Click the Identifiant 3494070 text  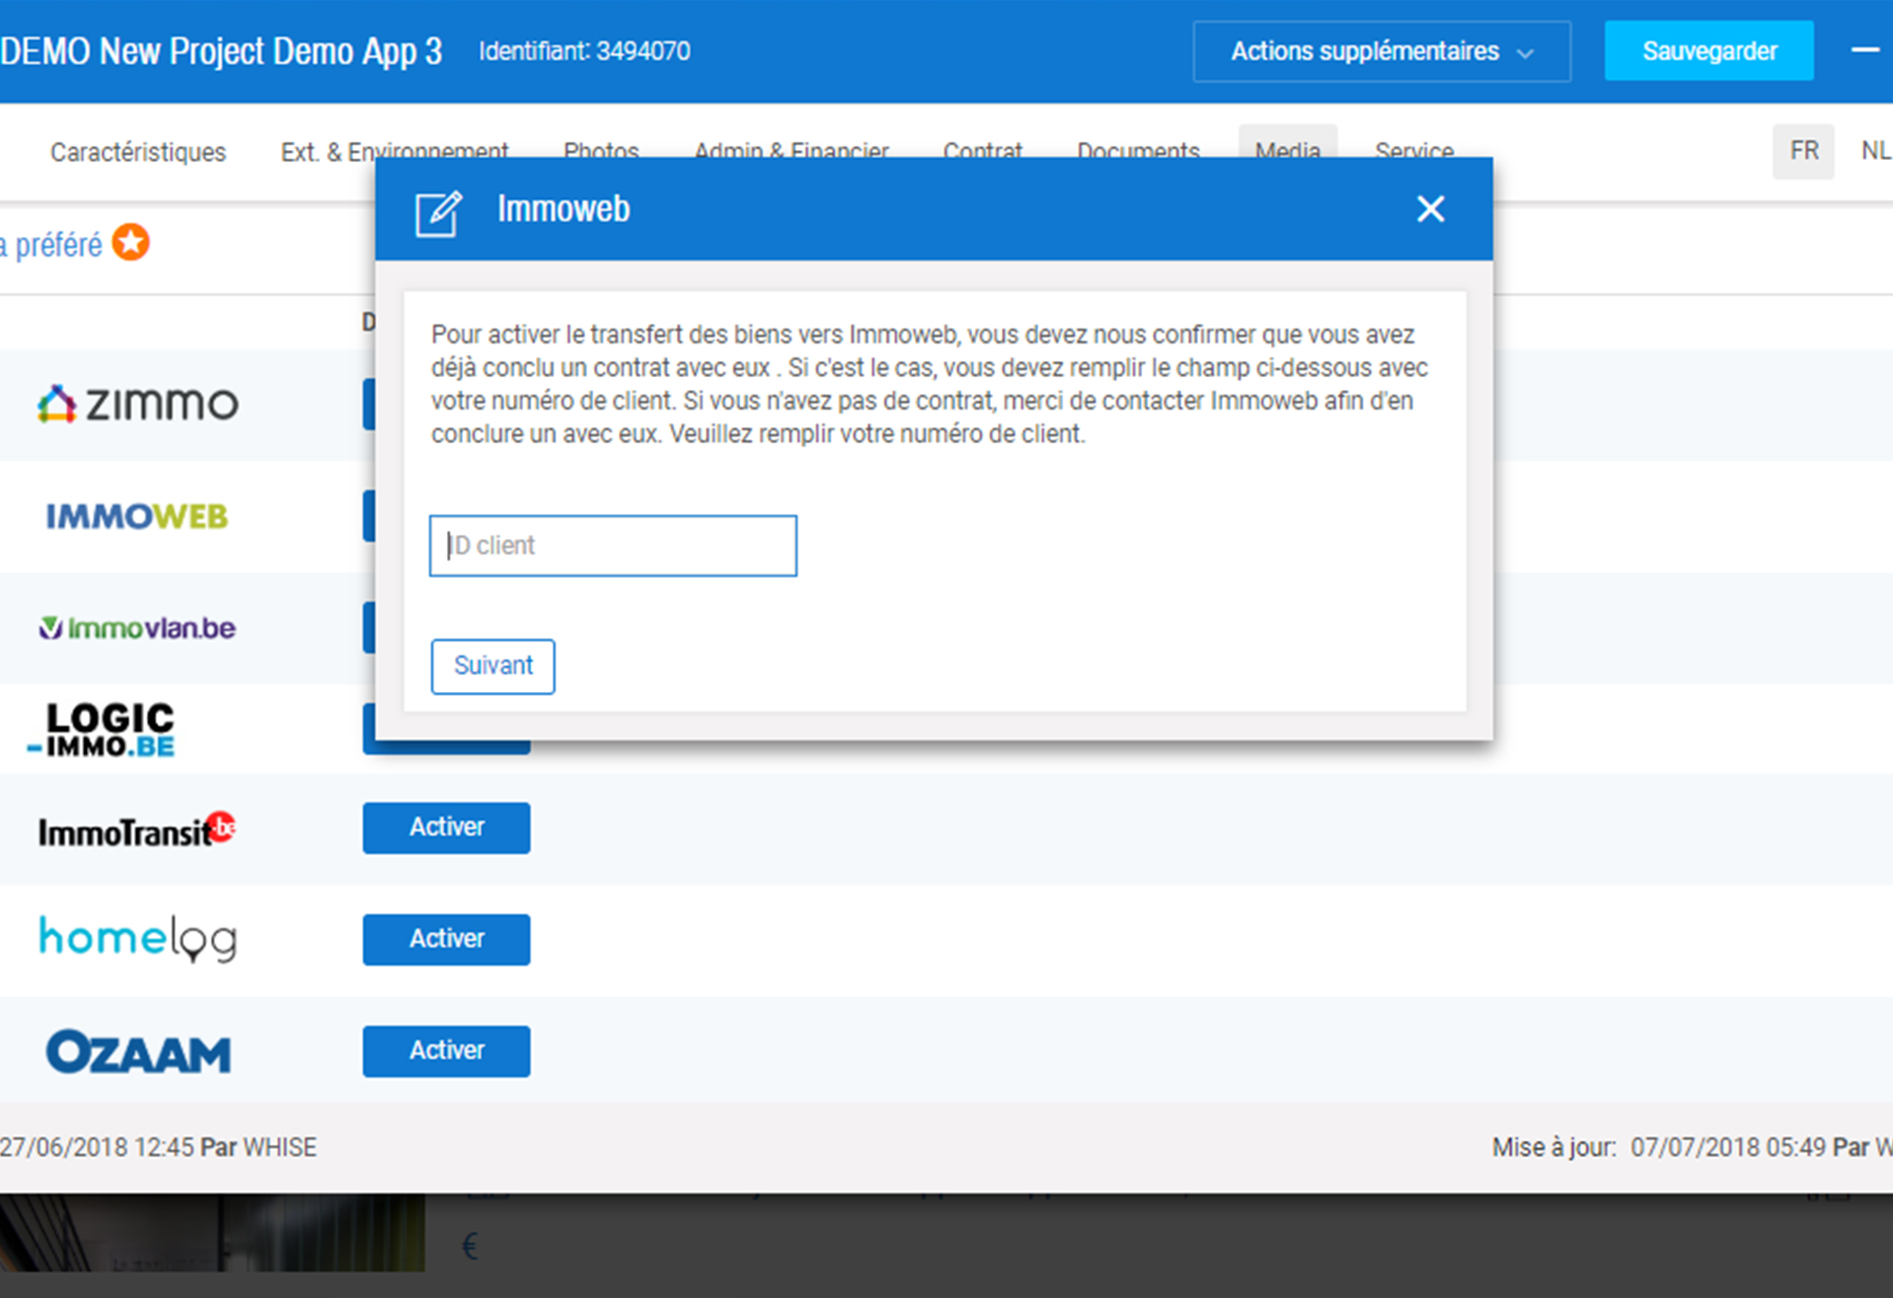click(584, 51)
